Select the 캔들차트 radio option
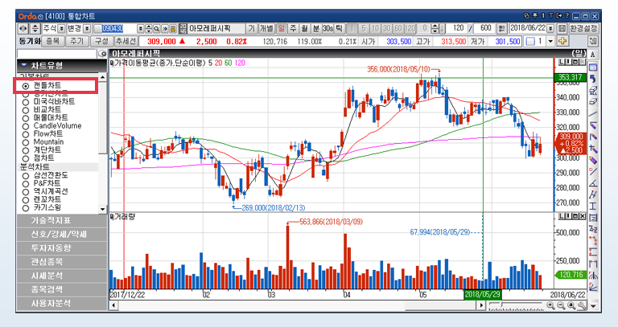618x327 pixels. click(26, 86)
